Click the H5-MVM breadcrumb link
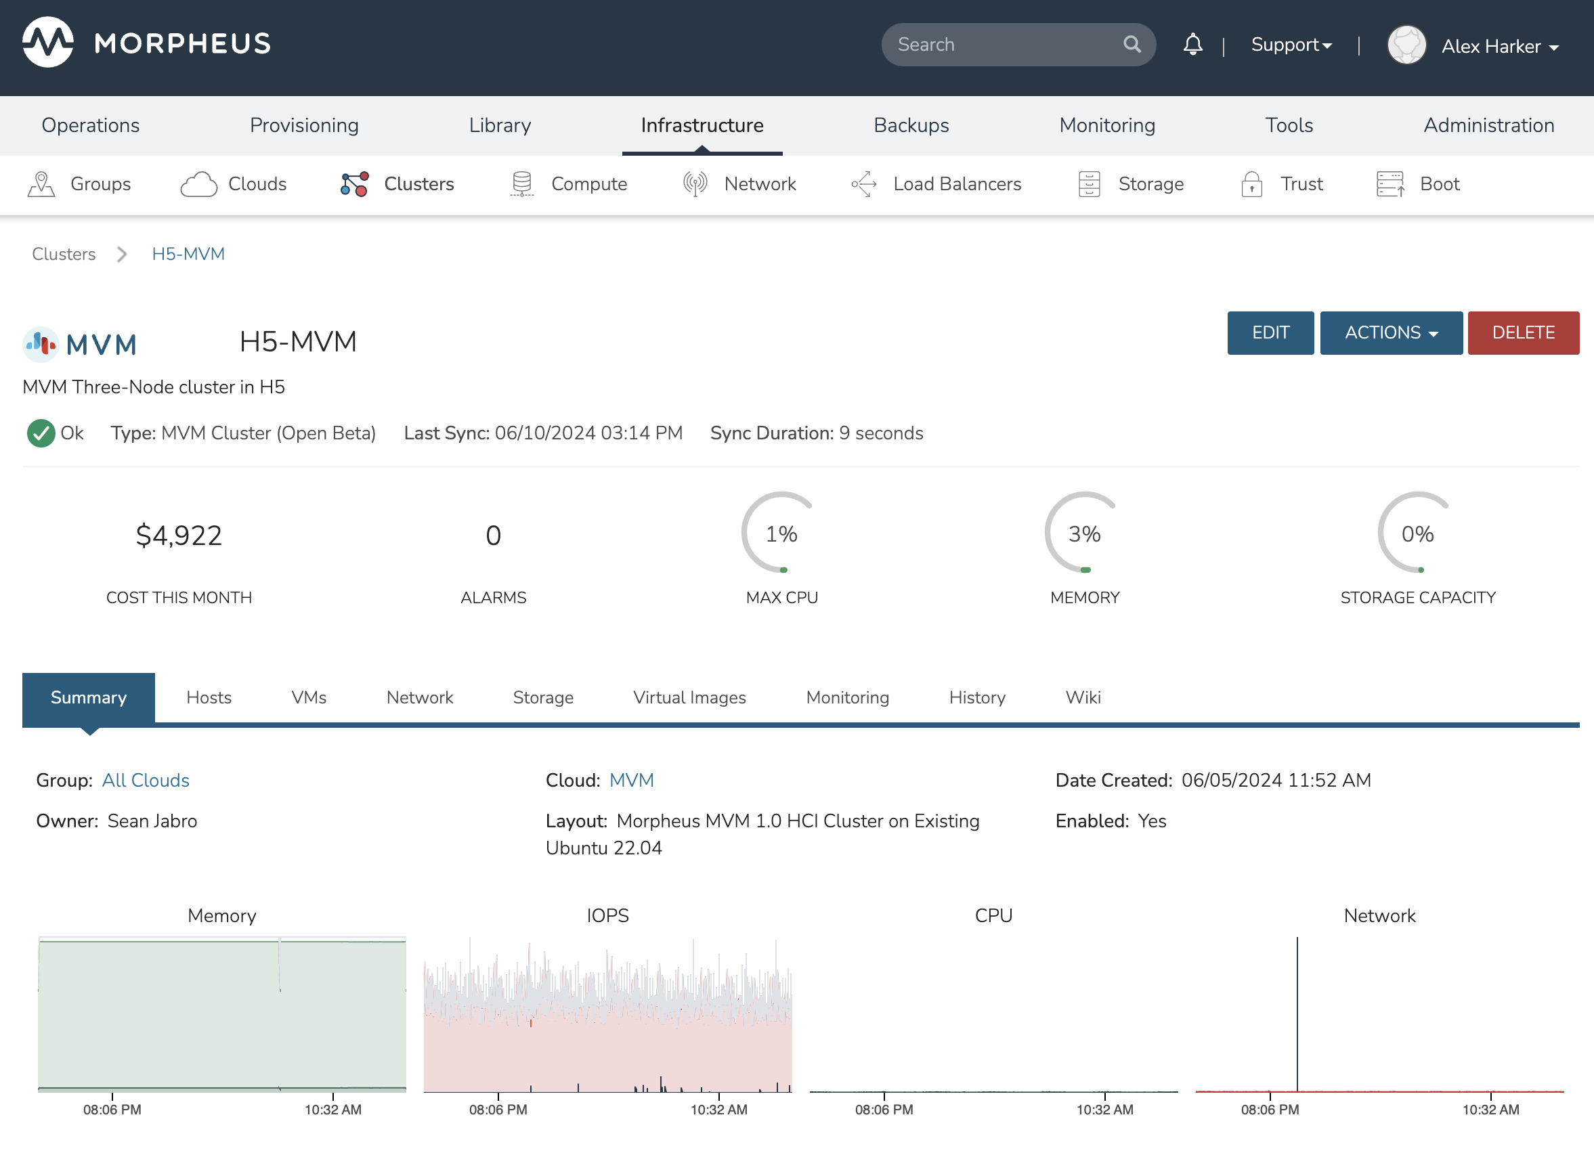This screenshot has height=1155, width=1594. [188, 254]
